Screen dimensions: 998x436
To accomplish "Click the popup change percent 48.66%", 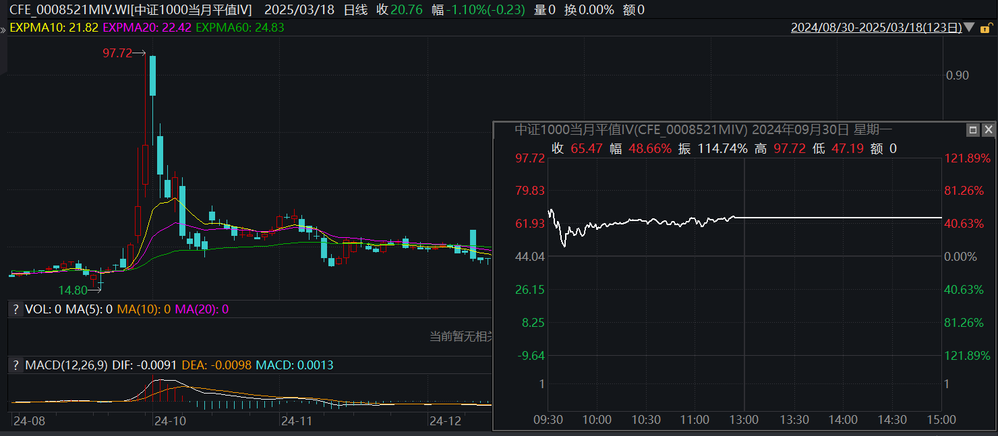I will [650, 149].
